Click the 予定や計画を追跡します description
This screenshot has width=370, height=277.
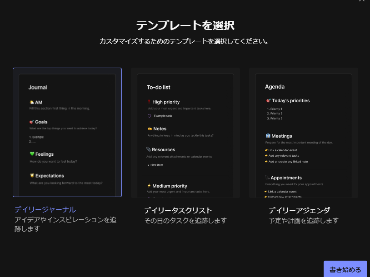pyautogui.click(x=304, y=221)
